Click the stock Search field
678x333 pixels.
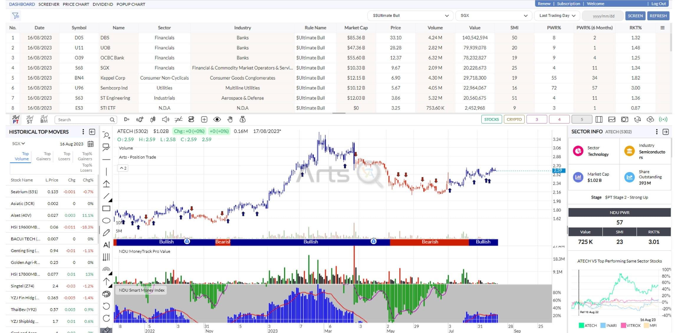(86, 119)
